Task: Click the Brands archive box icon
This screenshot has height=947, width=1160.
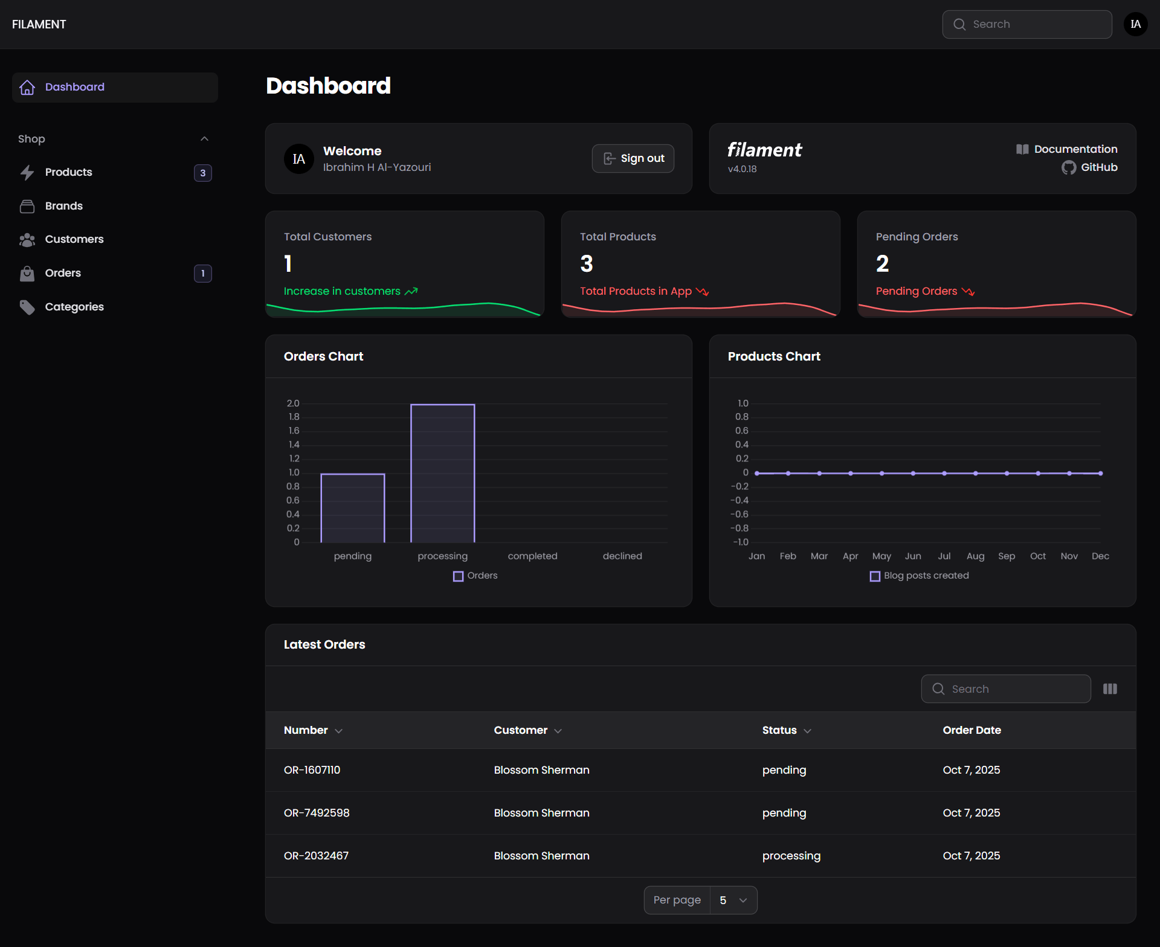Action: pyautogui.click(x=27, y=207)
